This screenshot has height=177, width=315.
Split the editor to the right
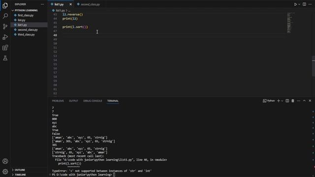tap(304, 4)
